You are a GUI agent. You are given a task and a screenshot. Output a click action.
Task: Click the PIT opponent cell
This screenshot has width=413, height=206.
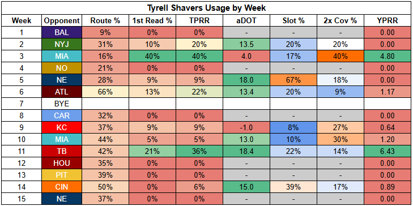pyautogui.click(x=62, y=175)
